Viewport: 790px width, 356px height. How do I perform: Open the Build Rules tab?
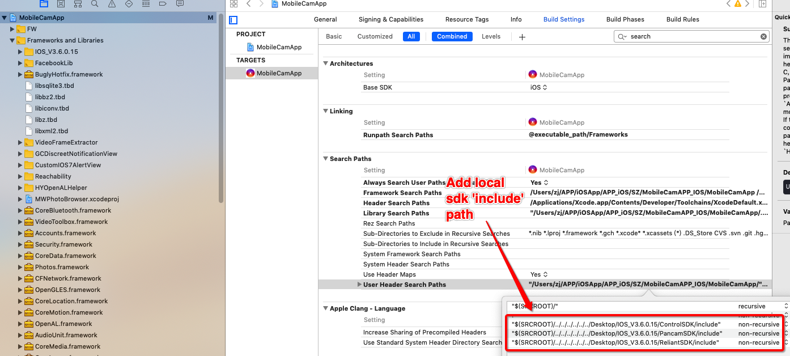[x=683, y=19]
